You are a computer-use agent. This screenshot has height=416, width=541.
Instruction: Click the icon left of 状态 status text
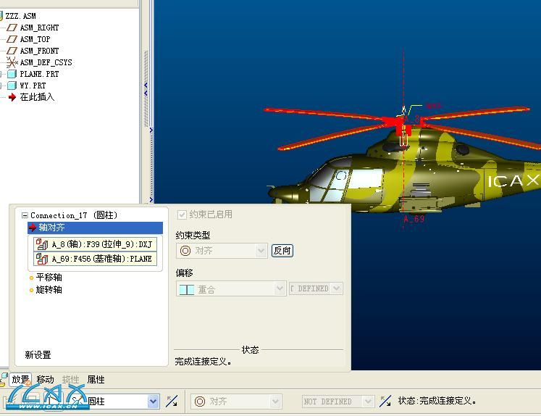point(385,402)
